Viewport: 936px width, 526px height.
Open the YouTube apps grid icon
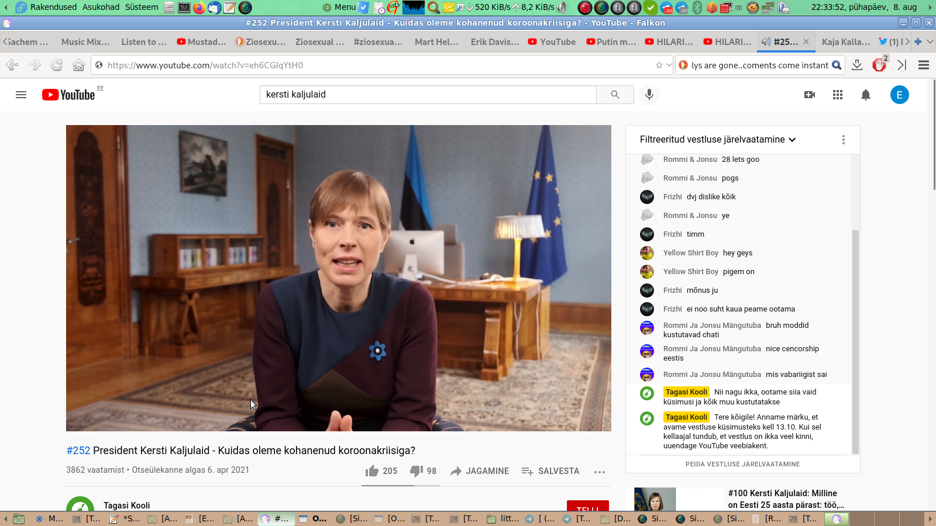tap(838, 95)
